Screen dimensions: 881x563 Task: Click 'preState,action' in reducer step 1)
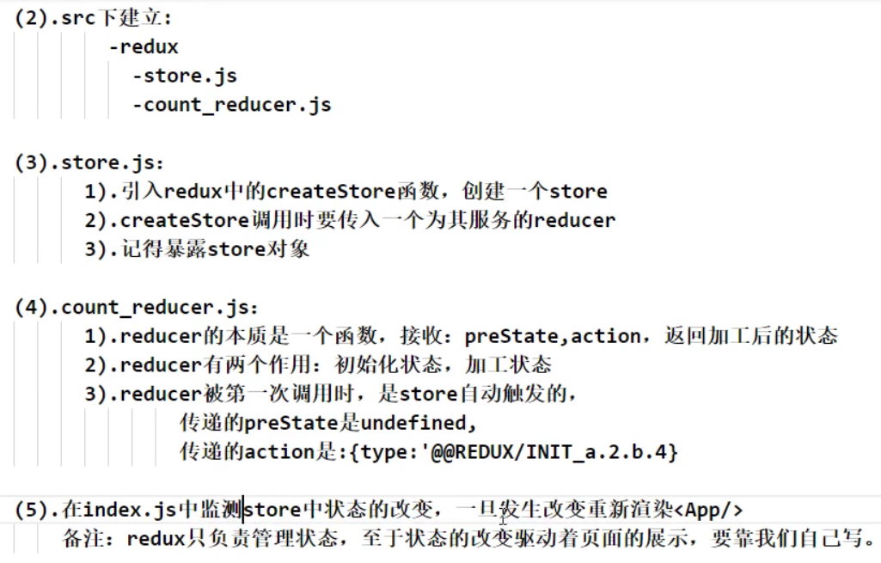click(553, 337)
